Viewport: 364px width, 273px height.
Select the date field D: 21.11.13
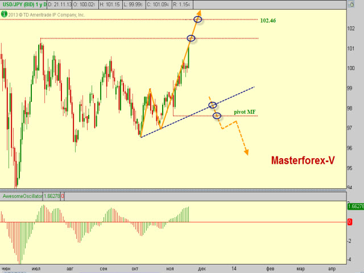click(x=60, y=5)
